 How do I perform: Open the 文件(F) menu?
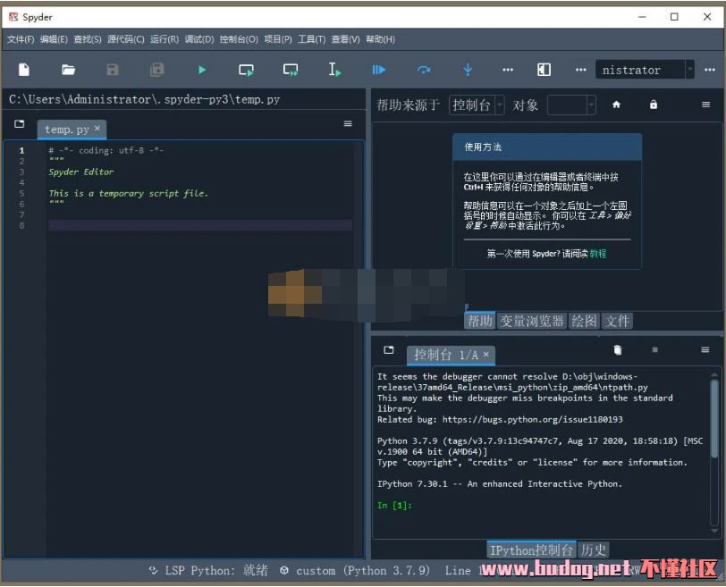tap(21, 39)
